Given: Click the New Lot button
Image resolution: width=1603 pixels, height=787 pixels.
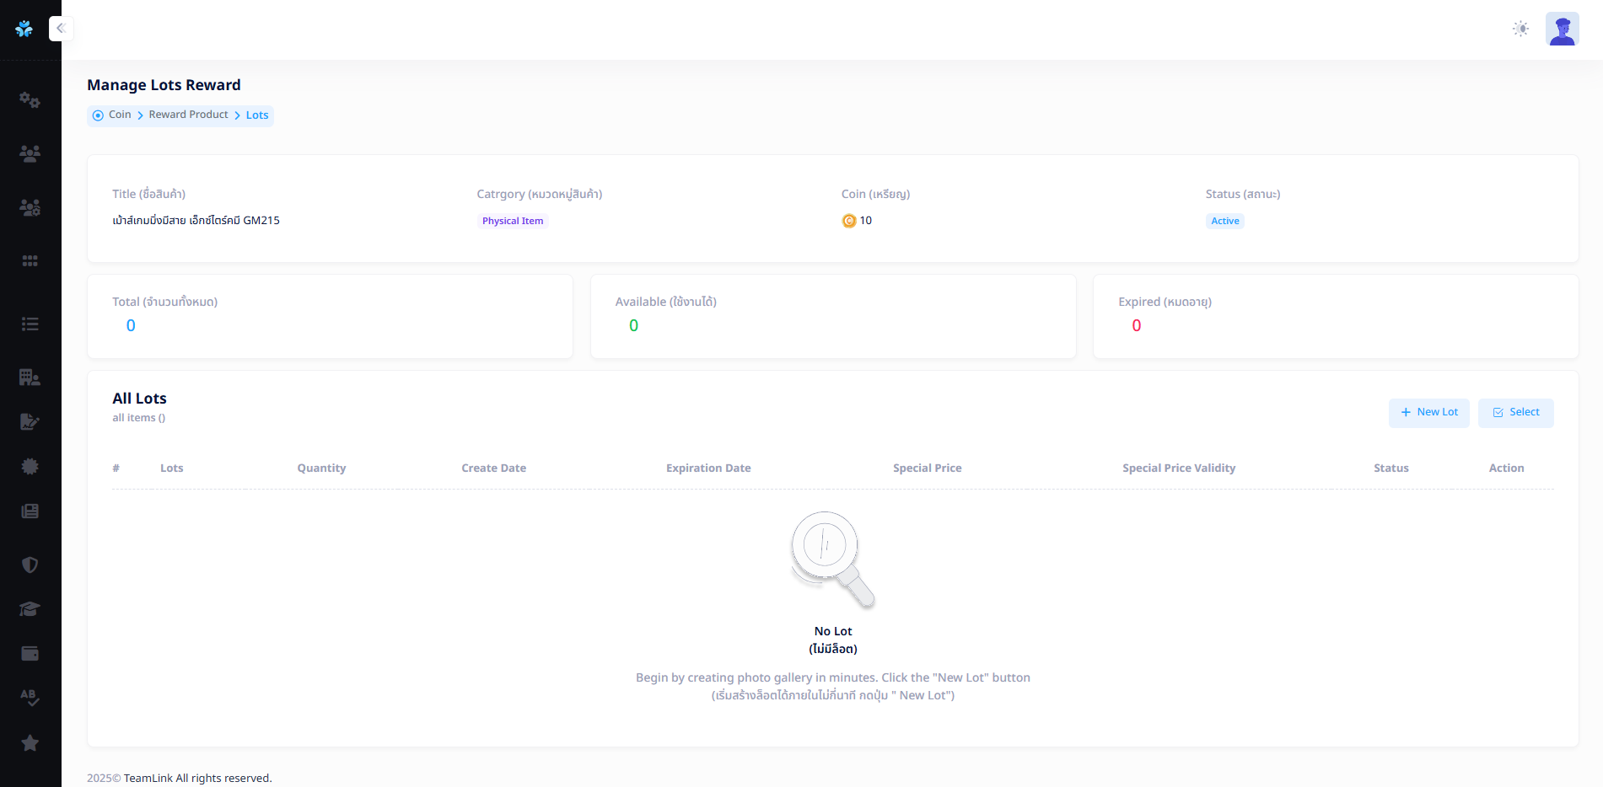Looking at the screenshot, I should coord(1428,413).
